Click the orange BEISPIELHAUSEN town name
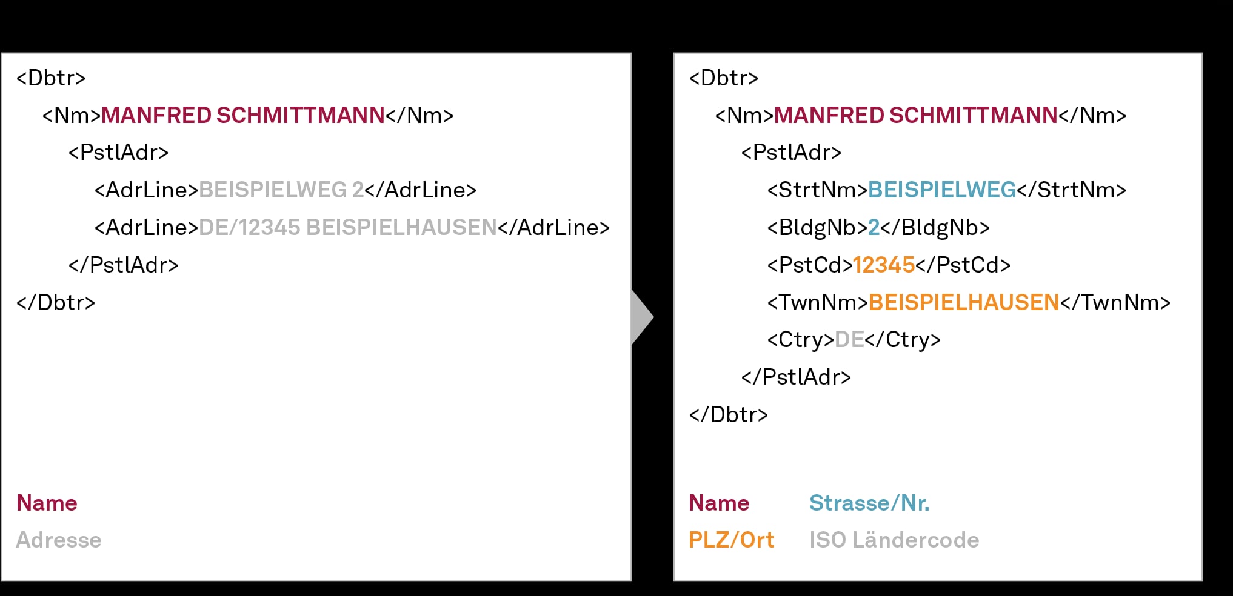The height and width of the screenshot is (596, 1233). [x=964, y=303]
